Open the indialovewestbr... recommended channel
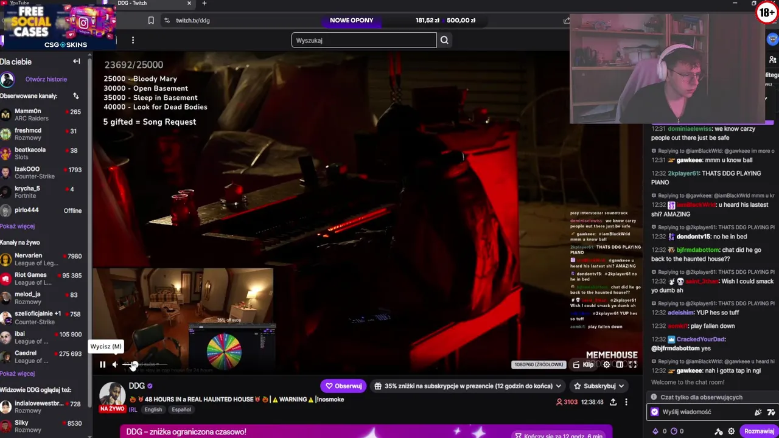Image resolution: width=779 pixels, height=438 pixels. 43,407
